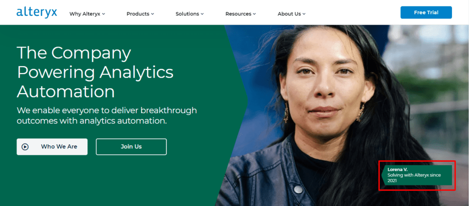This screenshot has width=469, height=206.
Task: Click the analytics automation subtitle text
Action: [x=107, y=116]
